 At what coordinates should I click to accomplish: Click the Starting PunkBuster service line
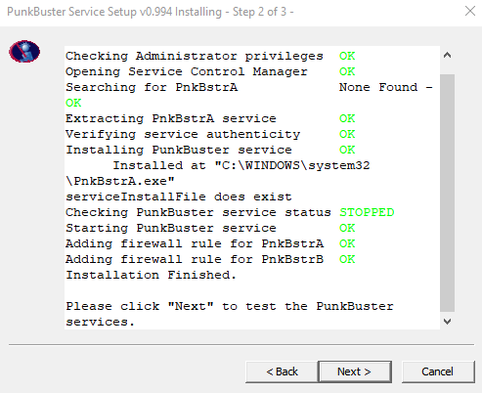[210, 228]
